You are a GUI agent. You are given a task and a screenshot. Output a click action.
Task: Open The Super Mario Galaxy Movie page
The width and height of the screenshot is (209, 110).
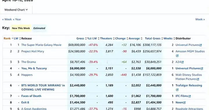41,45
